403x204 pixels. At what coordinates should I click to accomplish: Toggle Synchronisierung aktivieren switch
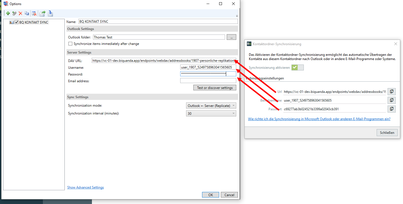coord(297,67)
